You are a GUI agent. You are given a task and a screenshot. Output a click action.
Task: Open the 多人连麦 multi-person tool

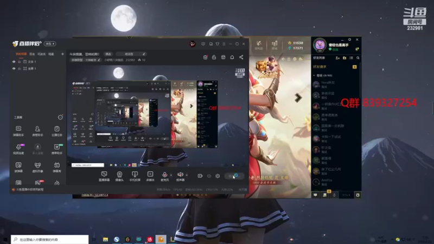click(x=37, y=149)
